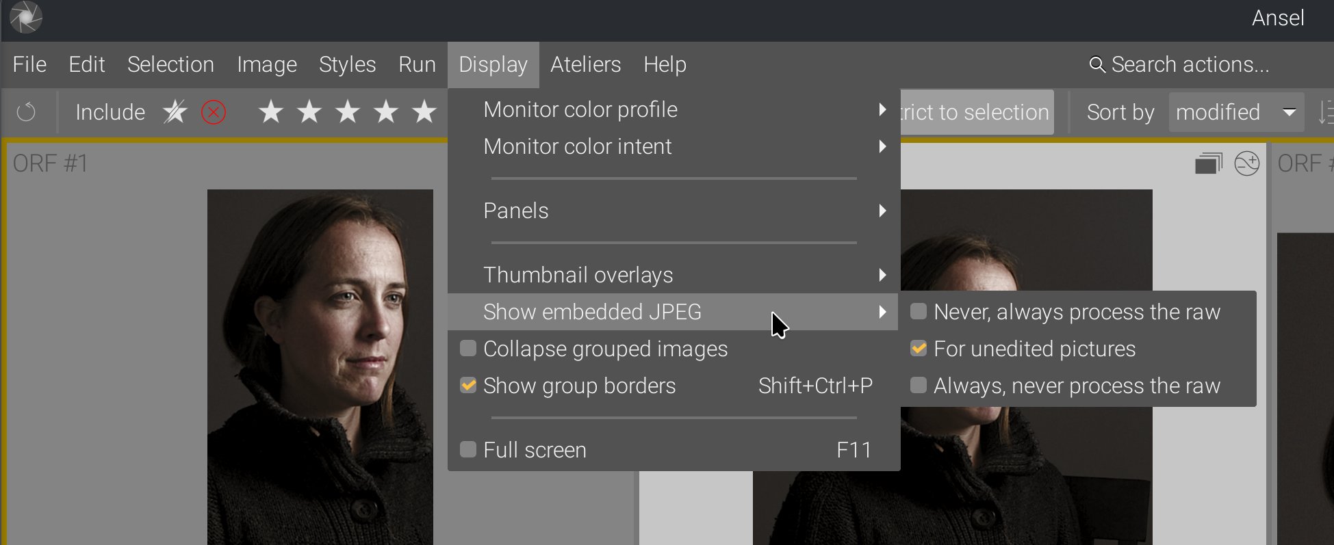The height and width of the screenshot is (545, 1334).
Task: Click the reset filters circular arrow icon
Action: [x=26, y=111]
